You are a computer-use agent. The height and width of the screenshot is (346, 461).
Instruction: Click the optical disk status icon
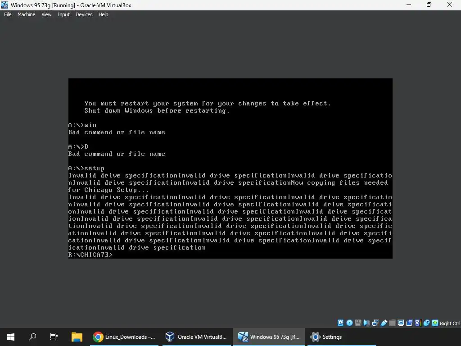click(349, 323)
